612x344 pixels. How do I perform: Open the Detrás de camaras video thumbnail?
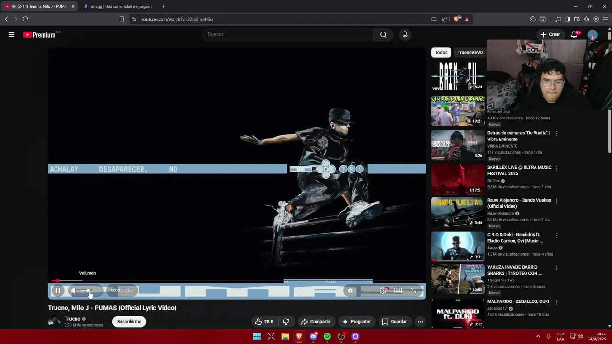(x=458, y=145)
